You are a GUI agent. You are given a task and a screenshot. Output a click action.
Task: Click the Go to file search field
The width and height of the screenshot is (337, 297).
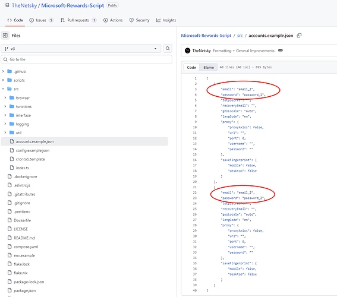click(x=87, y=59)
